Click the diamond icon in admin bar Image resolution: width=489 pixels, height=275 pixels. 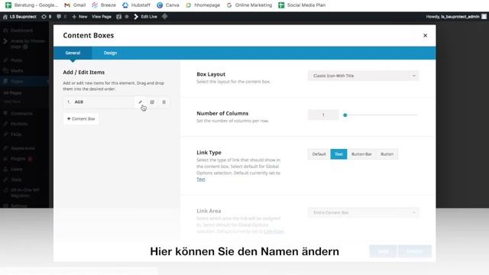pos(165,17)
